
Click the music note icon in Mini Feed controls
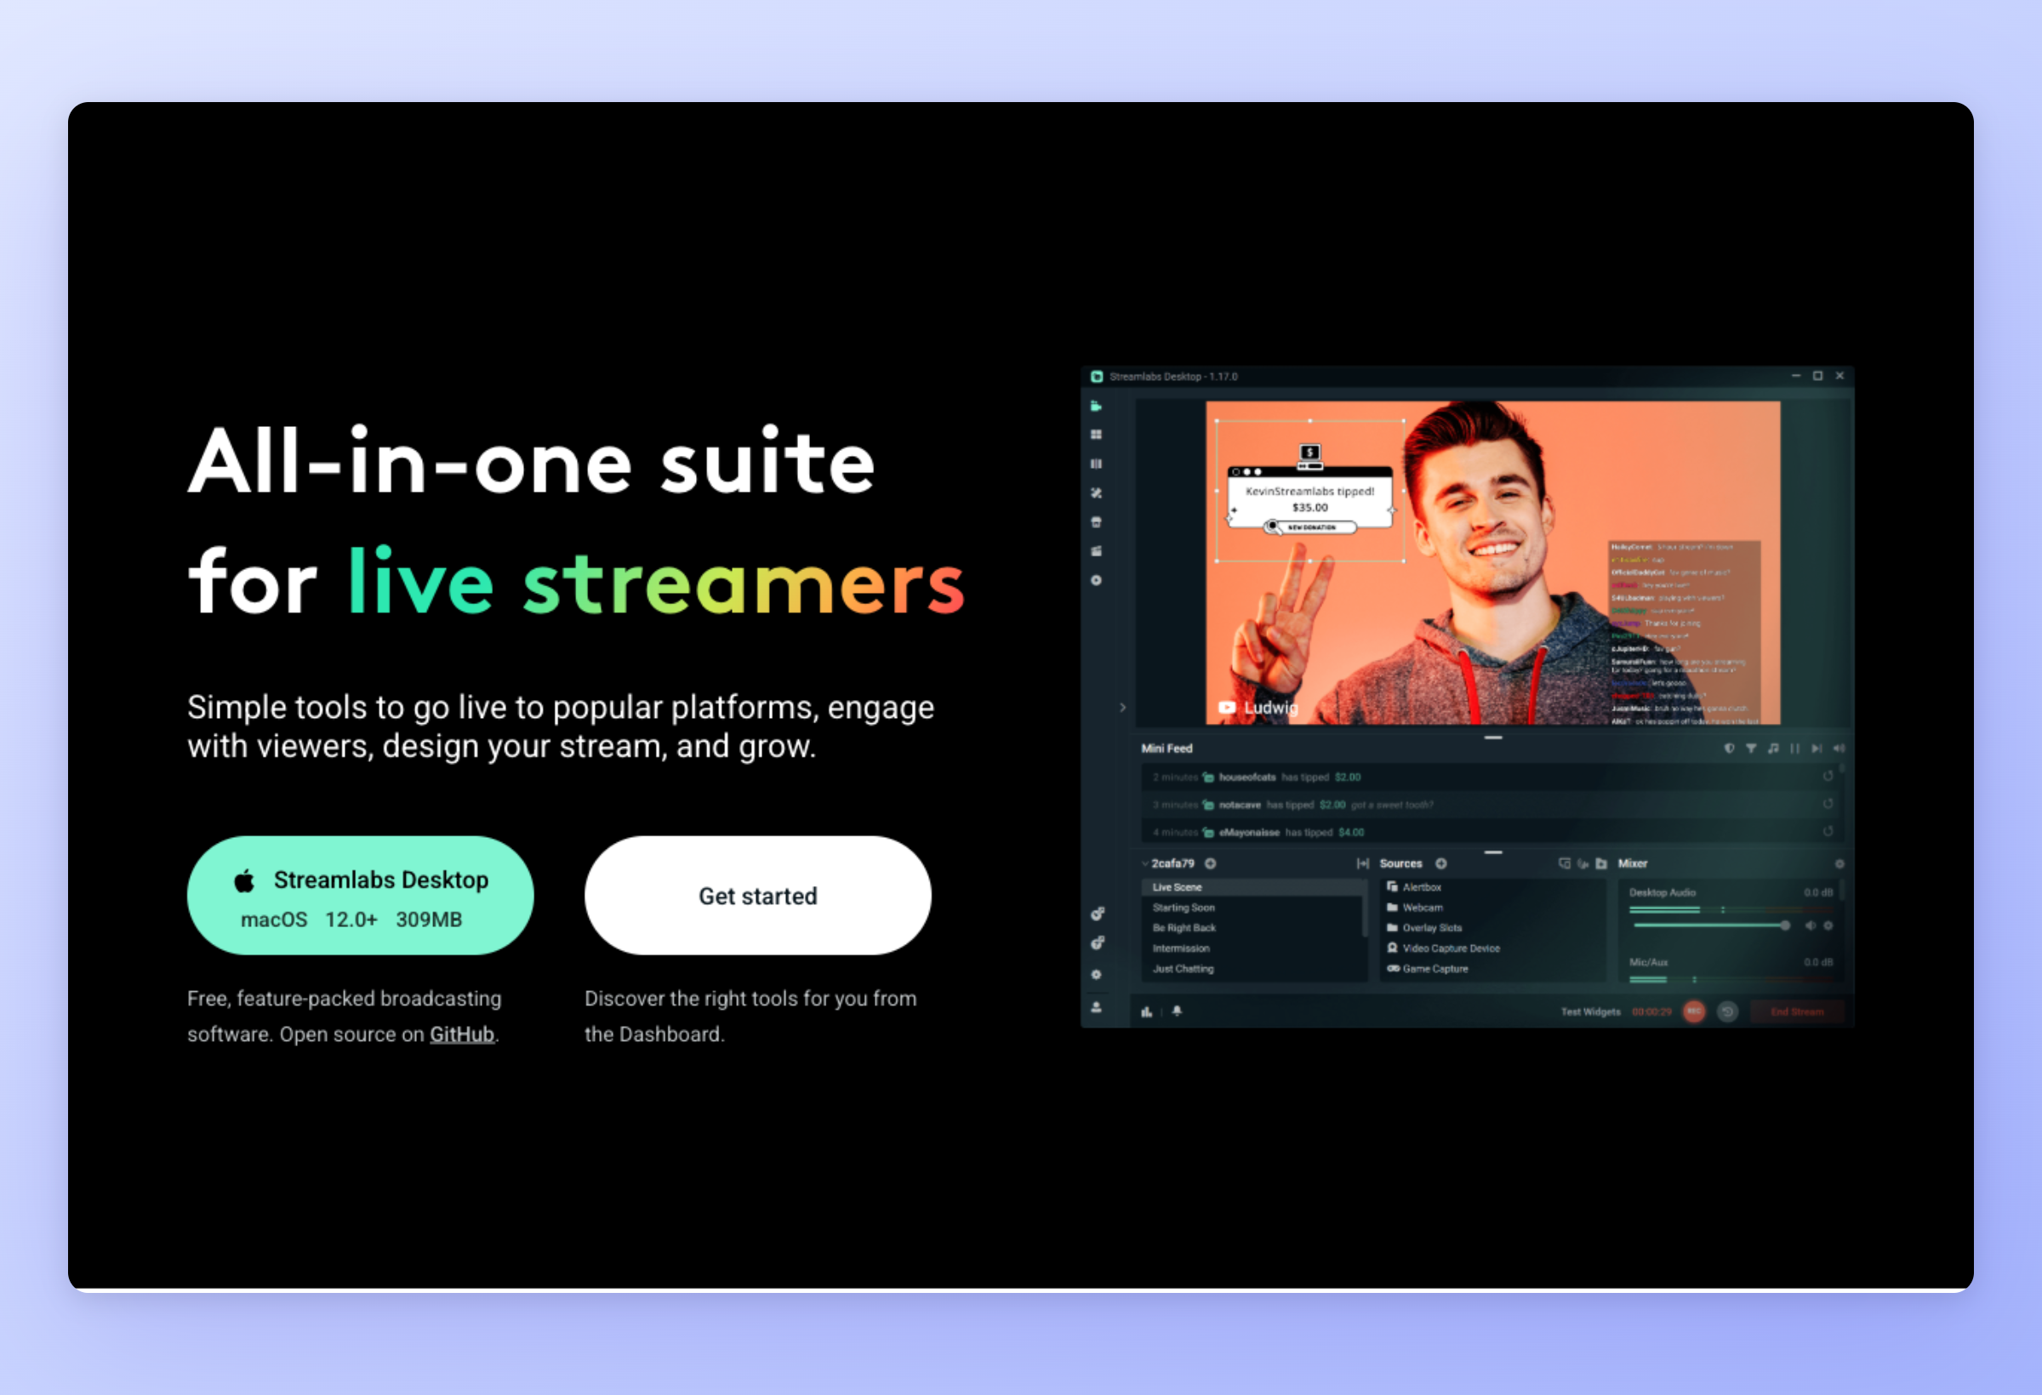coord(1773,749)
